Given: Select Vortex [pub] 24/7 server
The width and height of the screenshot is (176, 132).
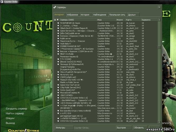Looking at the screenshot, I should (x=106, y=90).
